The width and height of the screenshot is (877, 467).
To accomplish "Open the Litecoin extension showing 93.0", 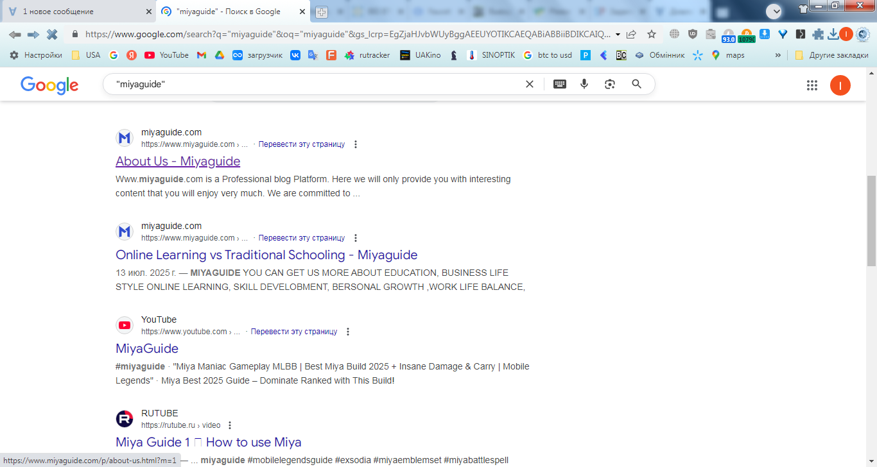I will (x=729, y=35).
